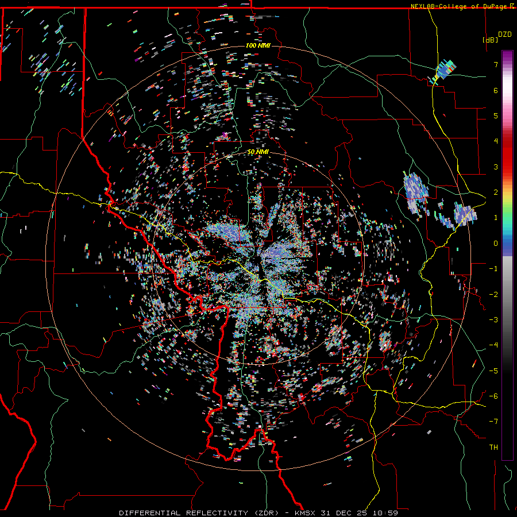Click the 2 value on color scale
Viewport: 517px width, 517px height.
coord(496,192)
